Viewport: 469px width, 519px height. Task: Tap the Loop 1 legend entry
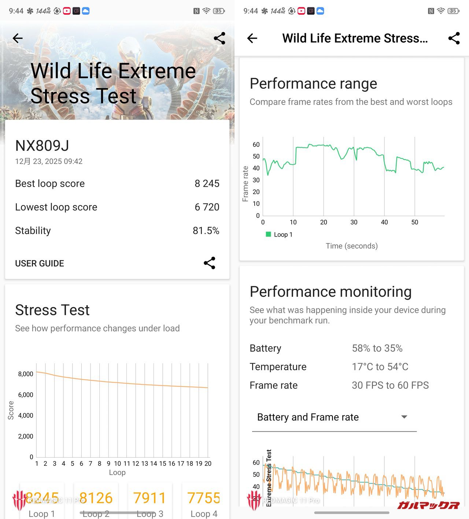coord(279,235)
